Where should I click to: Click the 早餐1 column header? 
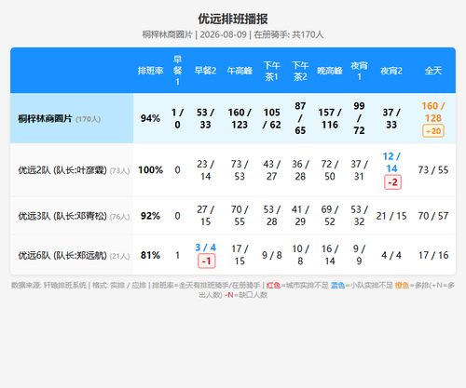coord(177,71)
